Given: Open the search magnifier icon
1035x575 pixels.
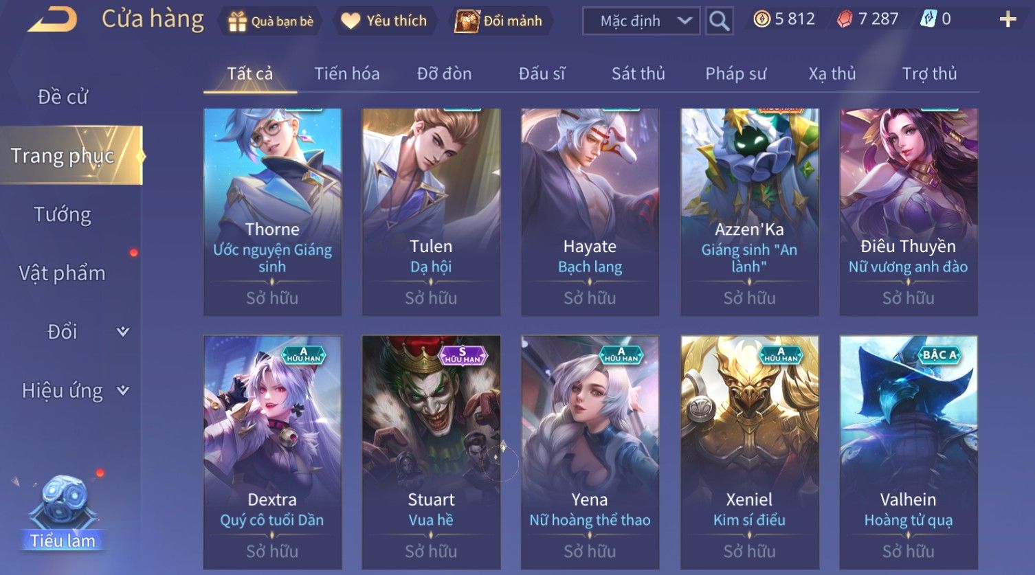Looking at the screenshot, I should pyautogui.click(x=719, y=21).
